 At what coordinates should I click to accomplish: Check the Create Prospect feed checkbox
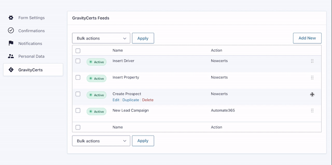click(x=78, y=94)
